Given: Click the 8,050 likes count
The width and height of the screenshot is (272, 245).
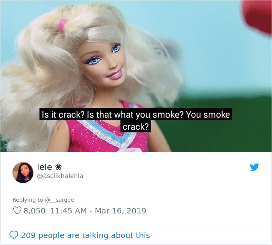Looking at the screenshot, I should (x=34, y=211).
